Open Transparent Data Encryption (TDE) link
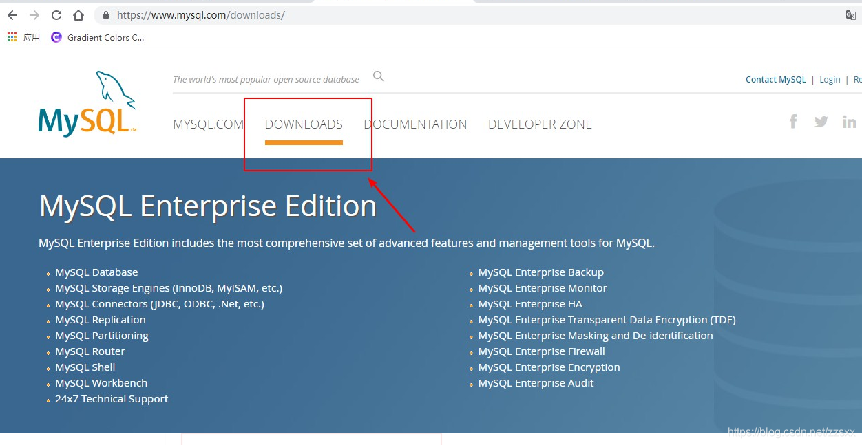 click(607, 320)
